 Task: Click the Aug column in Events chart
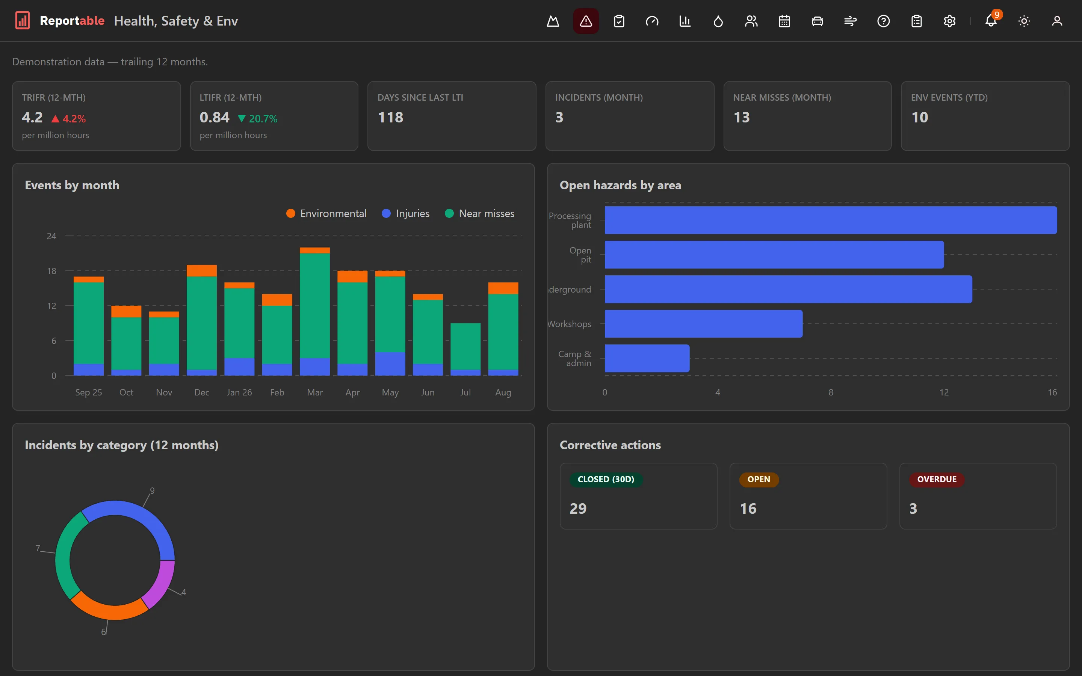coord(503,329)
